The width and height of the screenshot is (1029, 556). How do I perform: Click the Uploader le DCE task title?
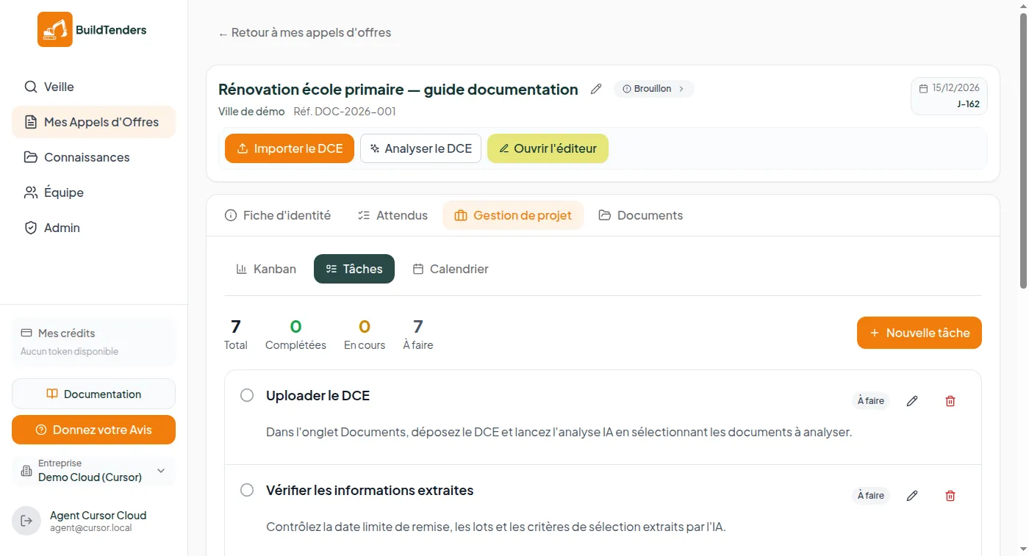(x=318, y=395)
